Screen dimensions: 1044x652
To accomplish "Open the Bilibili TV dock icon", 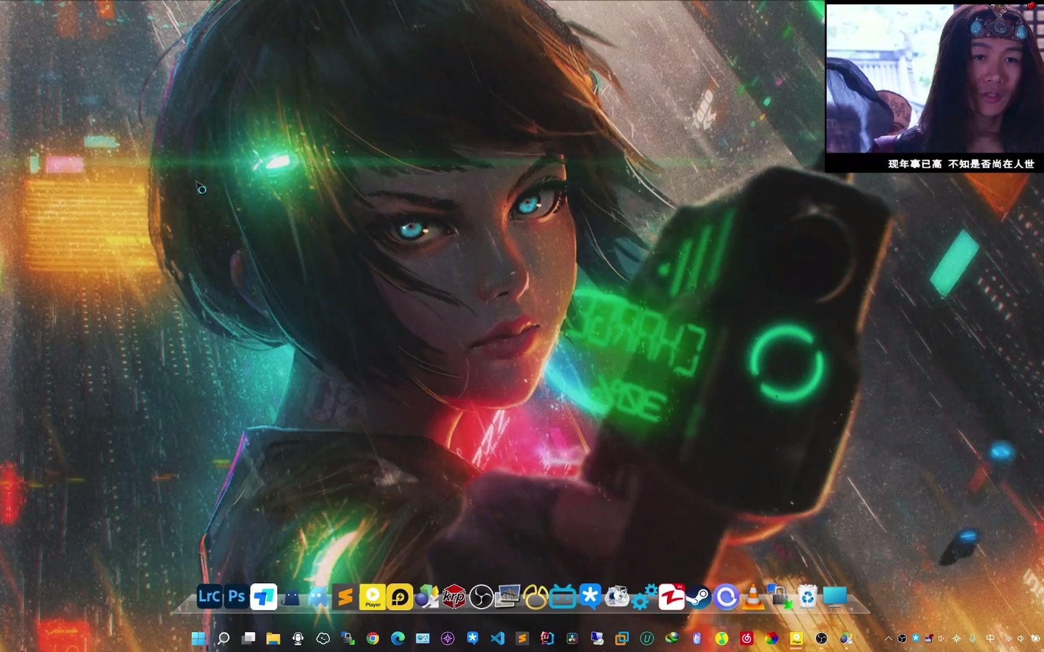I will 562,597.
